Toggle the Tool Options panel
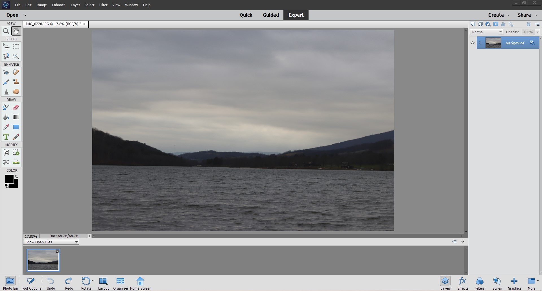The height and width of the screenshot is (291, 542). tap(31, 283)
